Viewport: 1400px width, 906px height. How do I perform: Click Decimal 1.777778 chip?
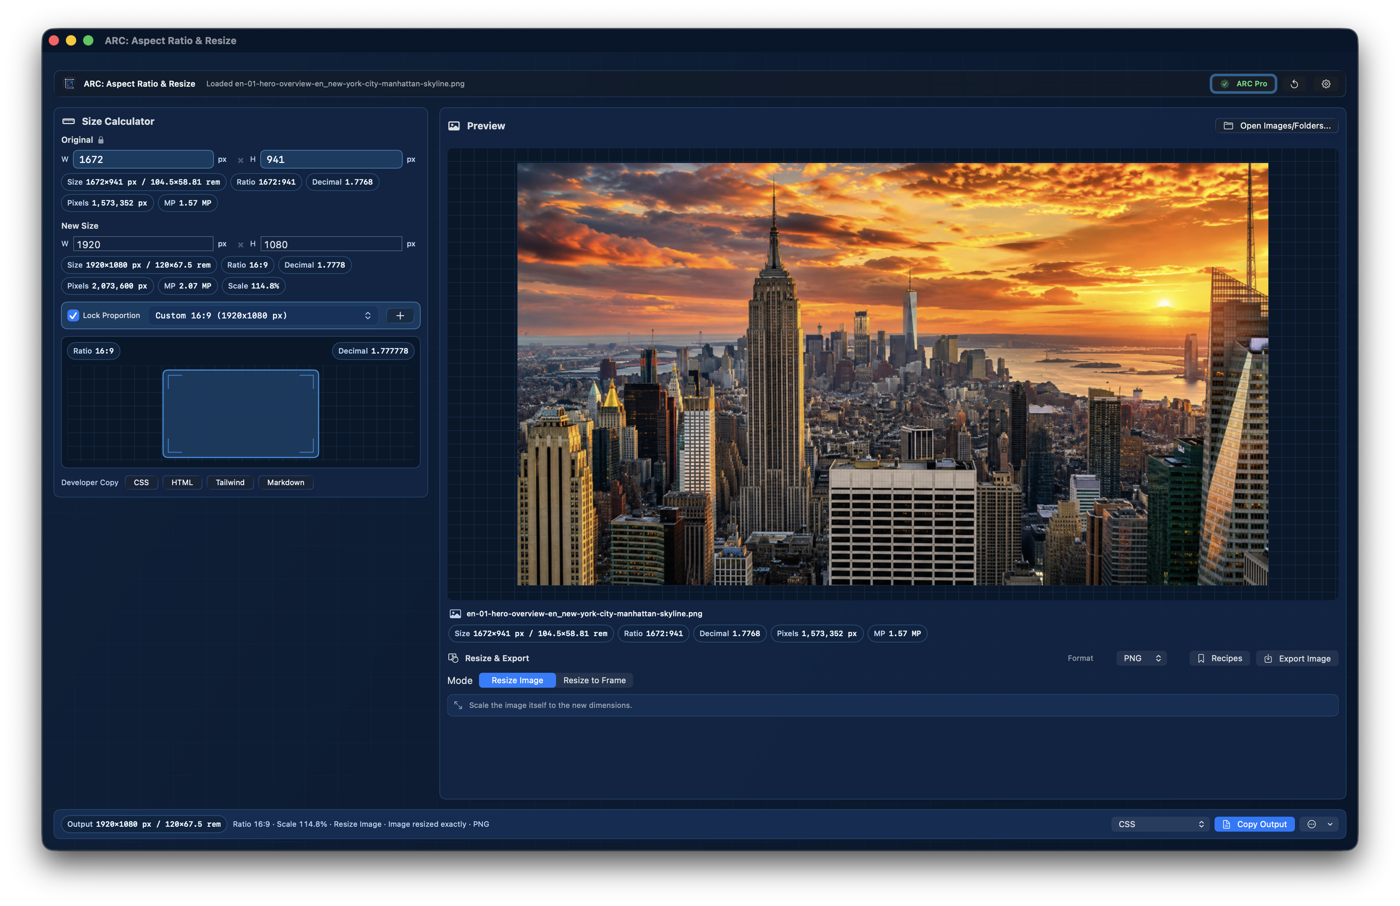(373, 351)
